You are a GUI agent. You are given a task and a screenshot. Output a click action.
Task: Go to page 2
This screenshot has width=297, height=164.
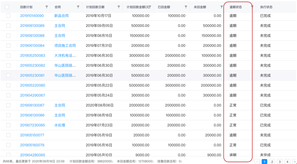[272, 162]
